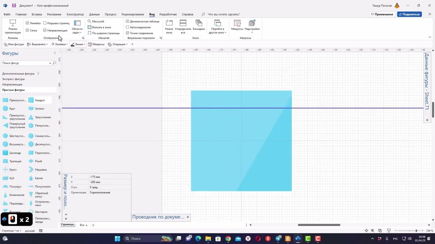Switch to the Insert (Вставка) tab

tap(37, 14)
